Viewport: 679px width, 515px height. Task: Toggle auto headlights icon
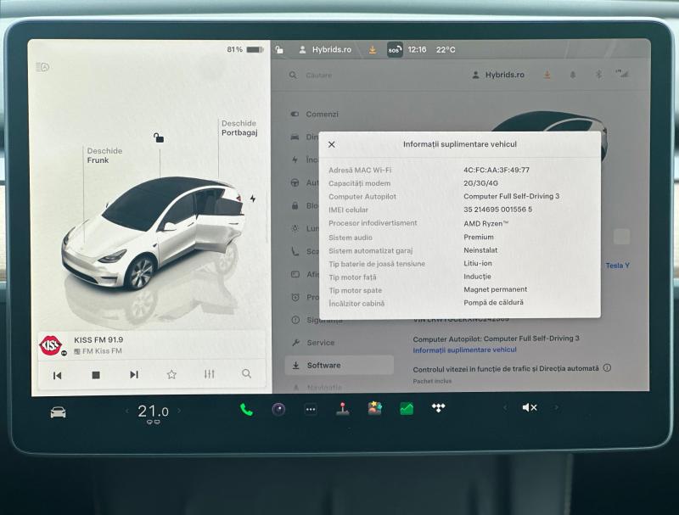pos(42,67)
